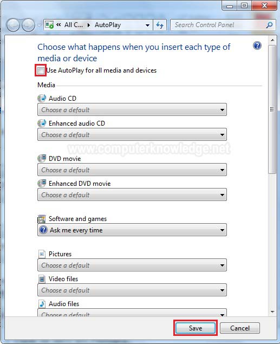The image size is (280, 344).
Task: Select the AutoPlay breadcrumb in address bar
Action: tap(108, 25)
